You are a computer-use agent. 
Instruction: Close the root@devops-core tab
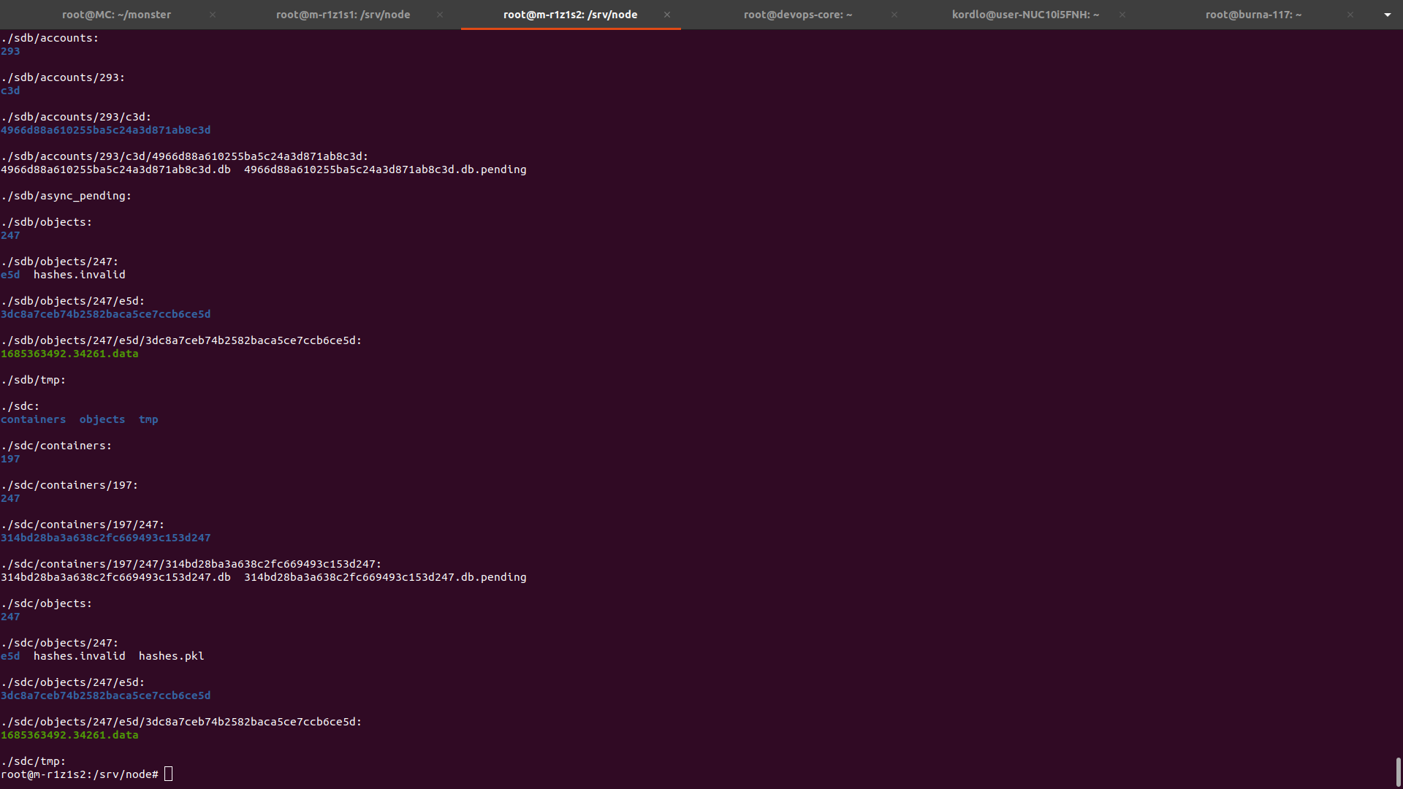pyautogui.click(x=894, y=15)
